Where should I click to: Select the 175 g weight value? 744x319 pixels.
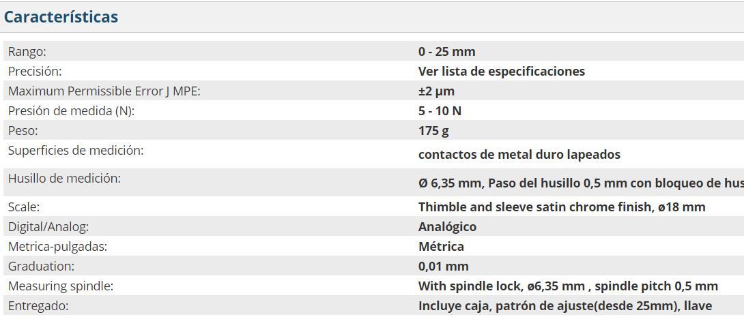433,130
